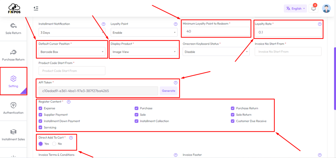Viewport: 336px width, 158px height.
Task: Uncheck the Expense checkbox
Action: coord(40,108)
